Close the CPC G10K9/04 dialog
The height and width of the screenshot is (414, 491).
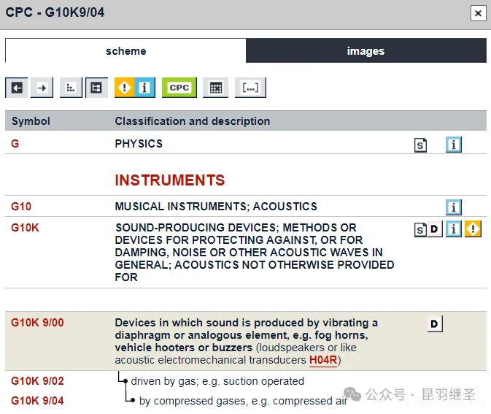(478, 12)
